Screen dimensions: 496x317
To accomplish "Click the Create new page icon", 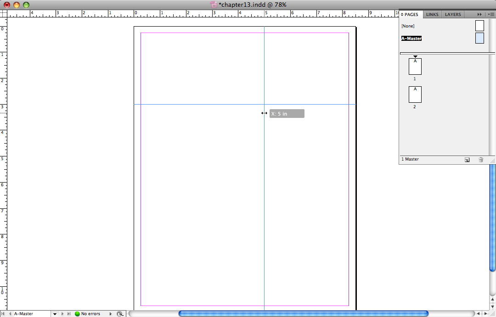I will coord(467,160).
